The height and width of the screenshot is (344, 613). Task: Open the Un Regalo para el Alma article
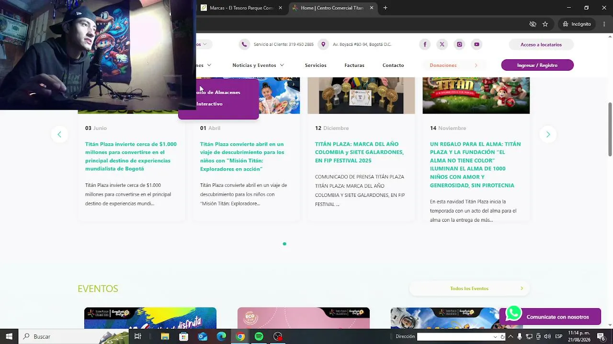coord(475,164)
